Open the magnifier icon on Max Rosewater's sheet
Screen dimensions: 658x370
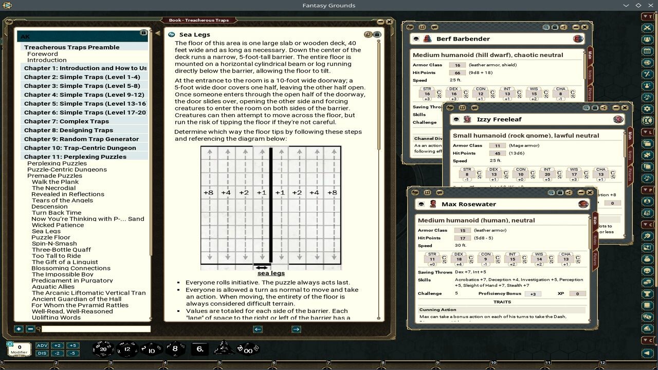point(552,193)
